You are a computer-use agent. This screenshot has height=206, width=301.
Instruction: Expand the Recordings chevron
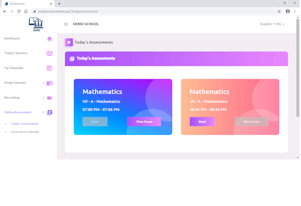43,98
